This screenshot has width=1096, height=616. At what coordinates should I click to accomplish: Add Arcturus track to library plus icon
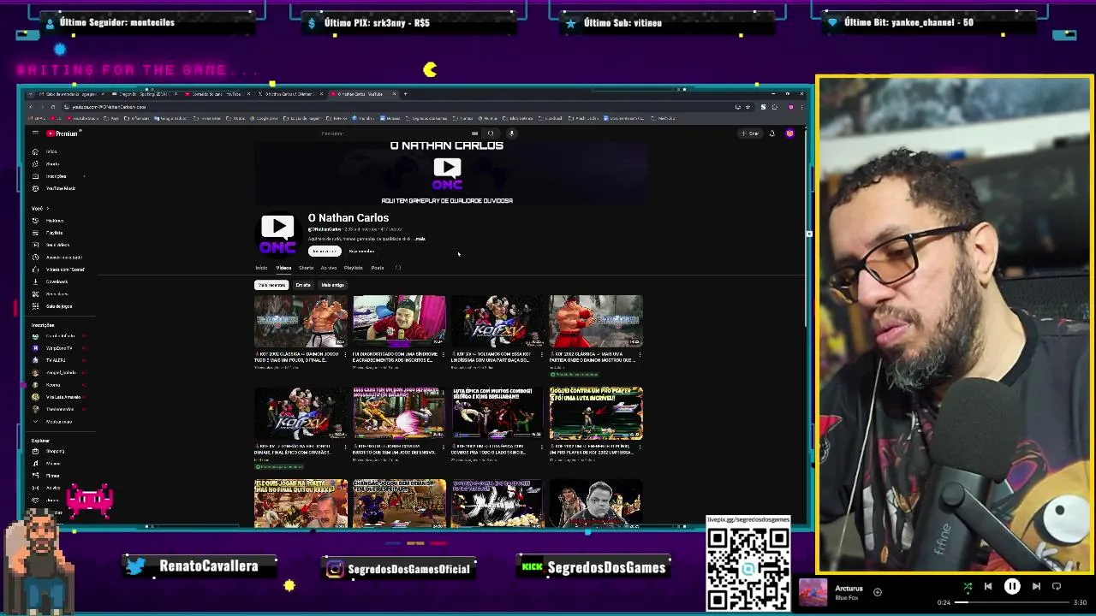877,592
